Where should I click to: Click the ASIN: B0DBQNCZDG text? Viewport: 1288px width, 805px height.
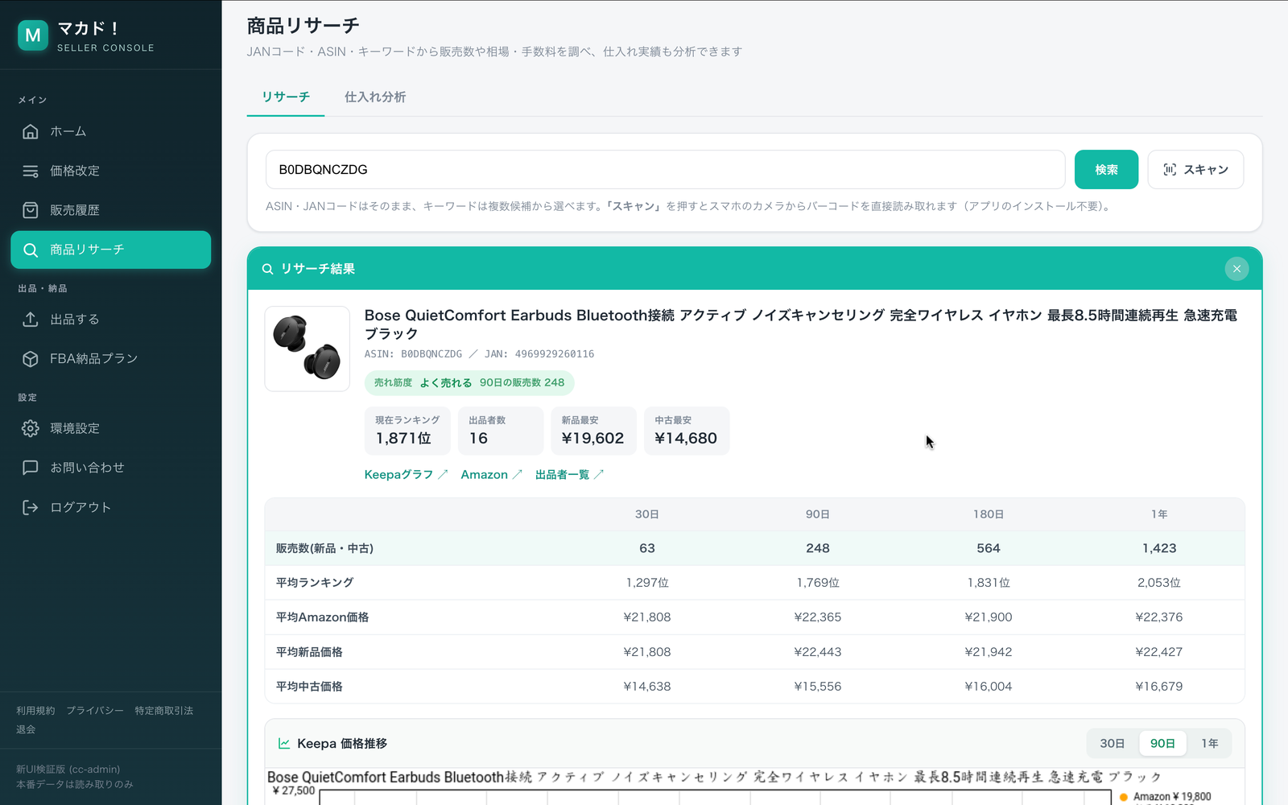(414, 354)
